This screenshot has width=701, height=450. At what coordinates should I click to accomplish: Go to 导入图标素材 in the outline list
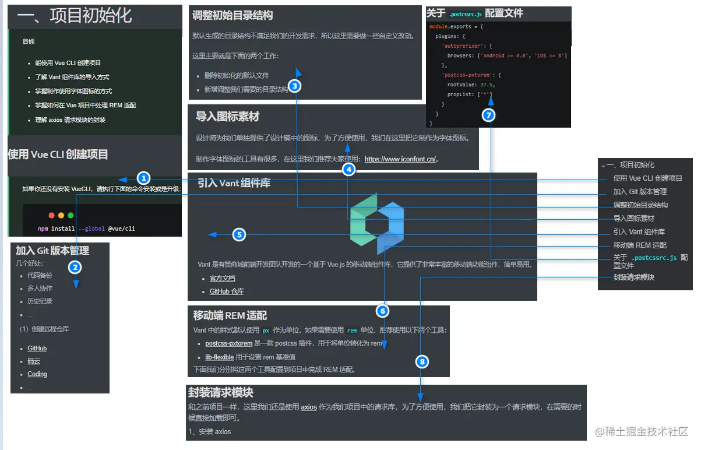tap(633, 219)
